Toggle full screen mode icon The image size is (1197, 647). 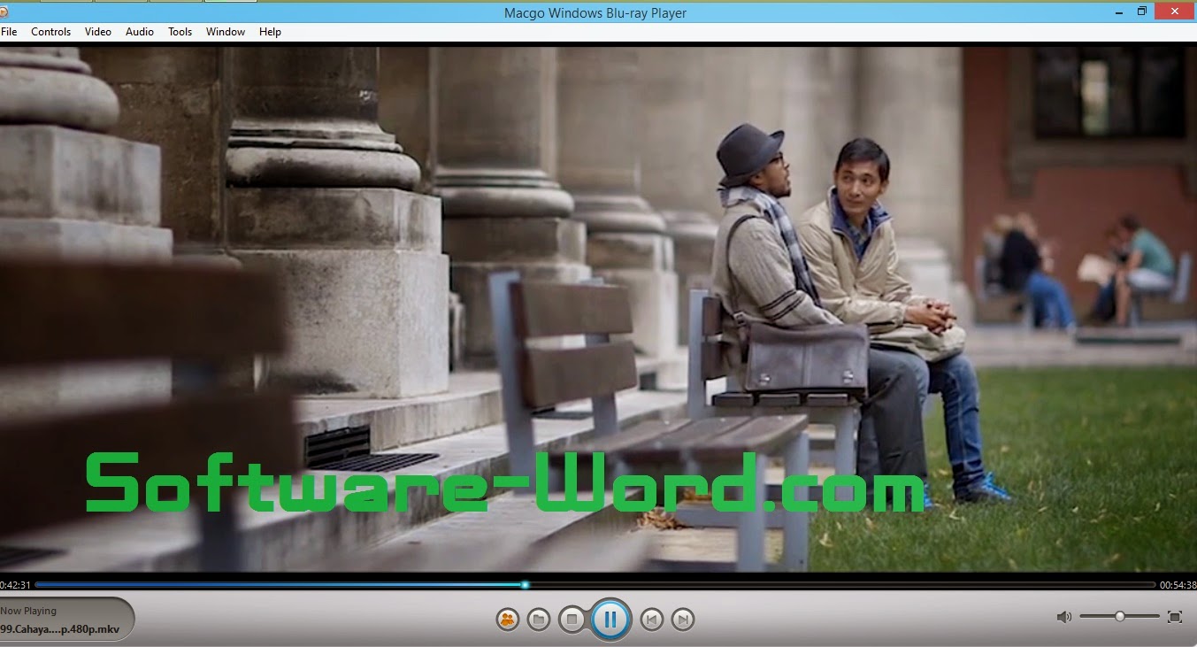[x=1175, y=617]
